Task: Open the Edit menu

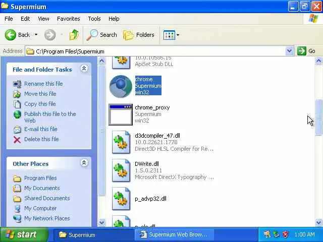Action: [25, 19]
